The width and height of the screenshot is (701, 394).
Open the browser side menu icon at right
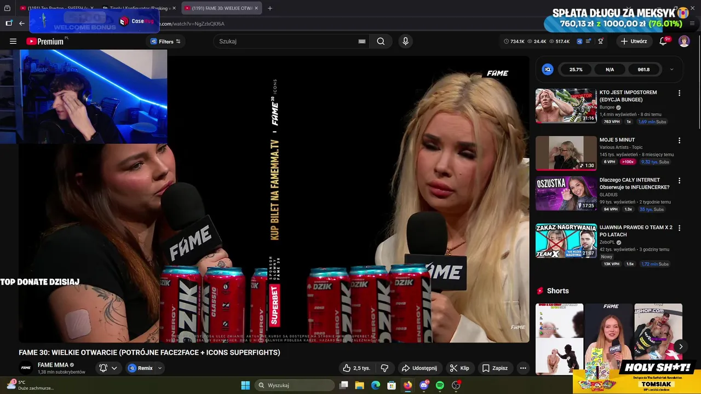click(692, 23)
